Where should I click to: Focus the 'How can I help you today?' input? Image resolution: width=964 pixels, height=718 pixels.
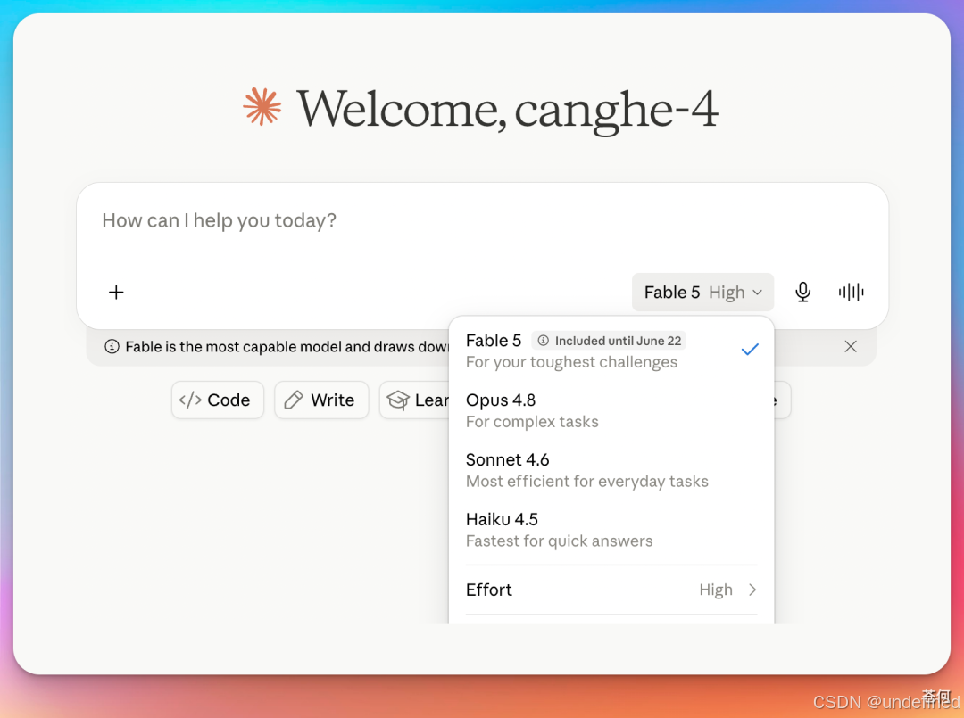tap(482, 221)
